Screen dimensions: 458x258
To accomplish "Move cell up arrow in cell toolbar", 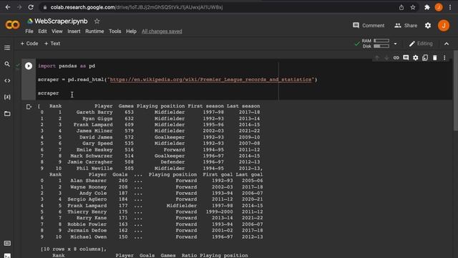I will [377, 58].
